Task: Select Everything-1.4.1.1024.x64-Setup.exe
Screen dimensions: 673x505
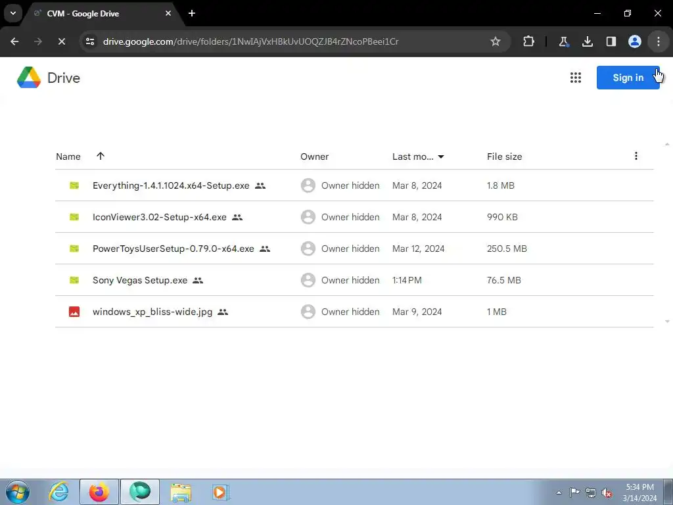Action: [x=171, y=185]
